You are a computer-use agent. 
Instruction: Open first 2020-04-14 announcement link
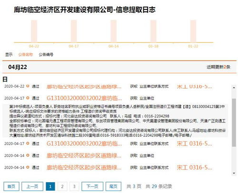pyautogui.click(x=84, y=156)
